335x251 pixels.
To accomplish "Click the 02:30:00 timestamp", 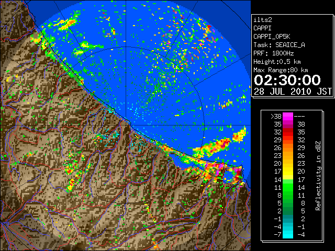I will point(287,80).
